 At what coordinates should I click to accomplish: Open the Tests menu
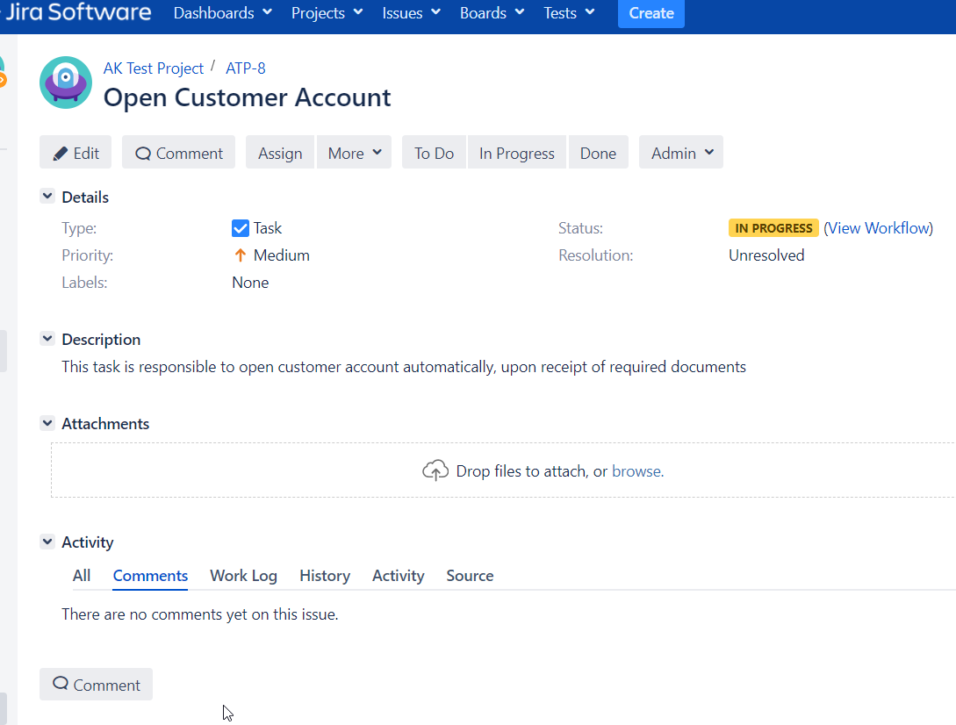click(x=569, y=13)
